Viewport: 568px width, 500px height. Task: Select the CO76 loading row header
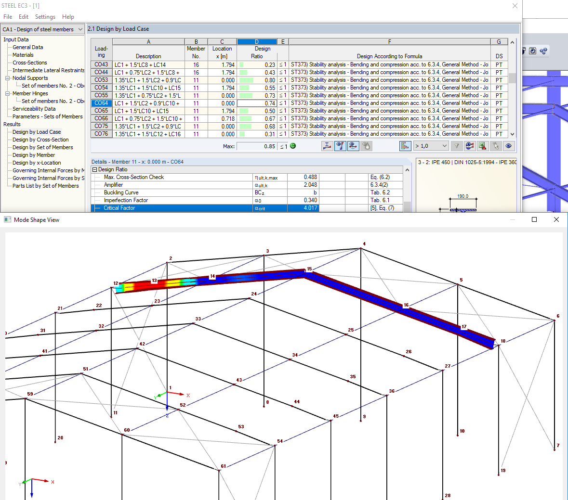click(102, 134)
